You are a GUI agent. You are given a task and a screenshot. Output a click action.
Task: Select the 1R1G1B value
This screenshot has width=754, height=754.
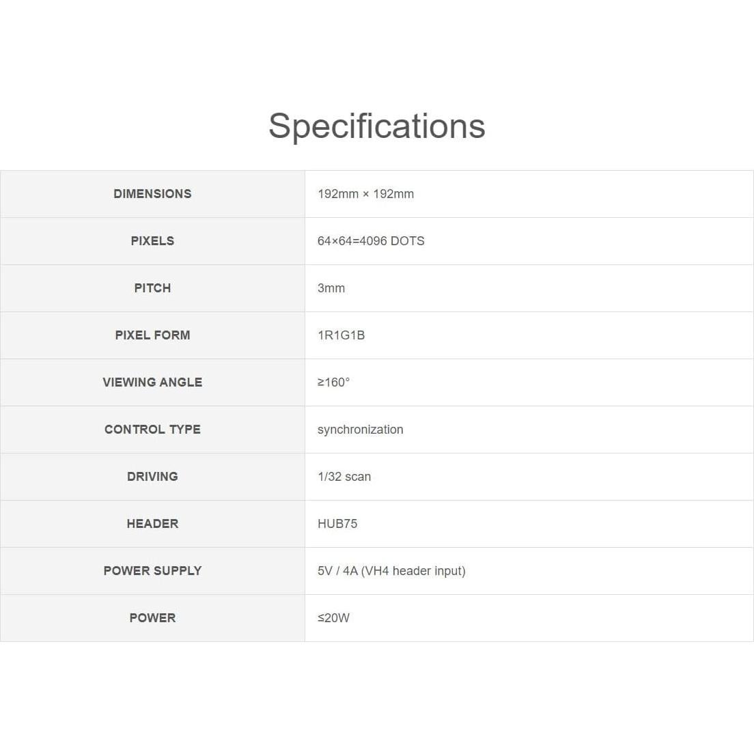[341, 335]
